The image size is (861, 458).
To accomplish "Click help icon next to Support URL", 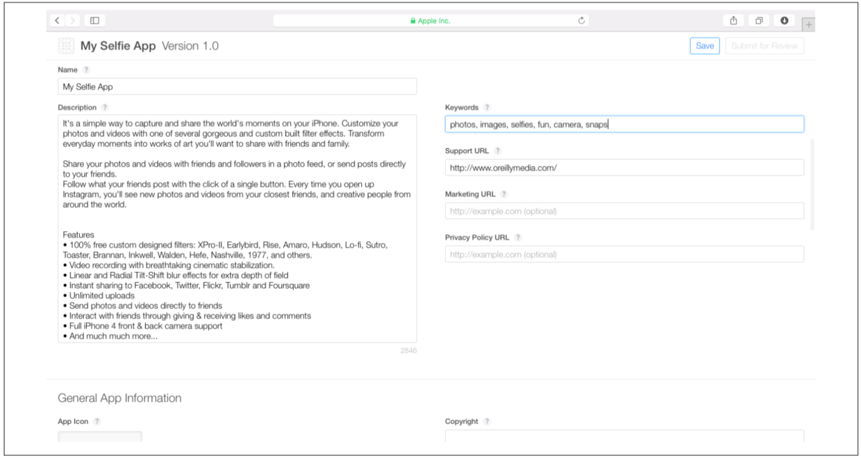I will tap(497, 151).
